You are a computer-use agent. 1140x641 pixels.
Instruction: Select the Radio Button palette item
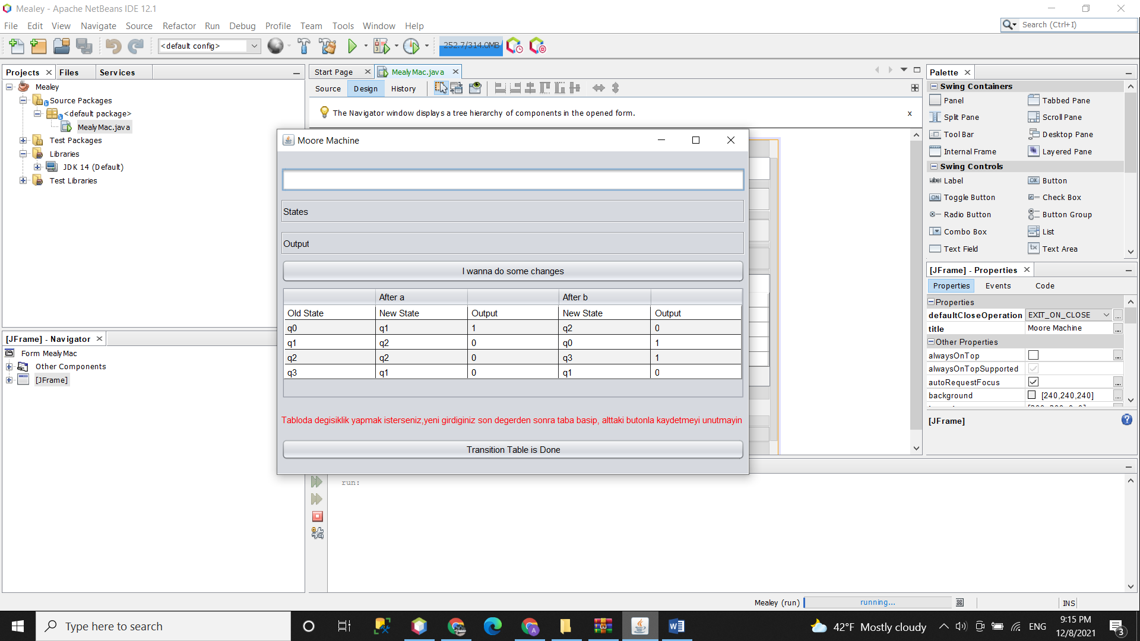[x=960, y=214]
